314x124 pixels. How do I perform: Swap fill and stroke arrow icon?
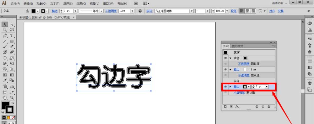click(13, 103)
